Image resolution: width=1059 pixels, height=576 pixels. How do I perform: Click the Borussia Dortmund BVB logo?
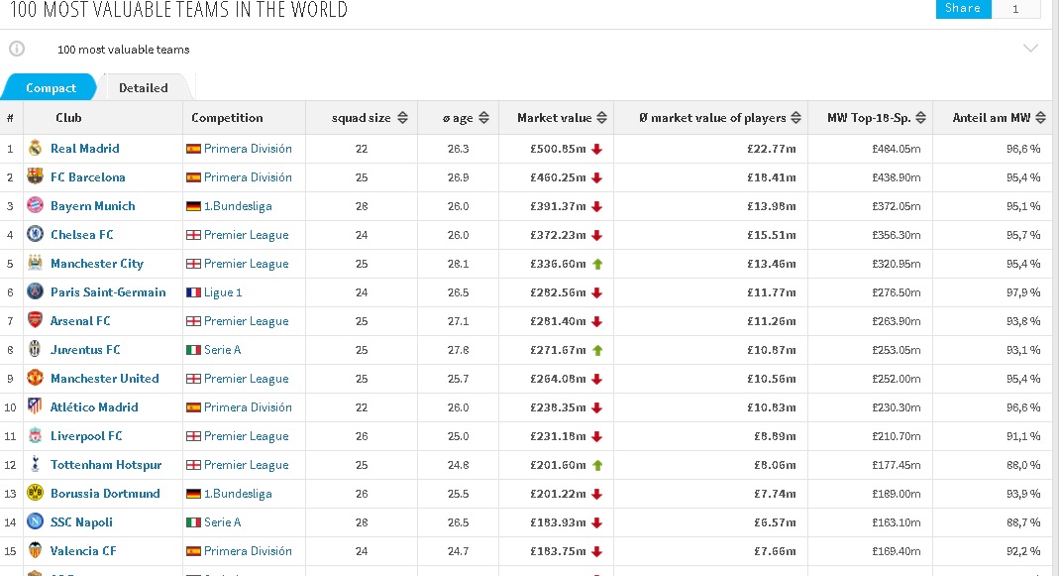coord(35,493)
